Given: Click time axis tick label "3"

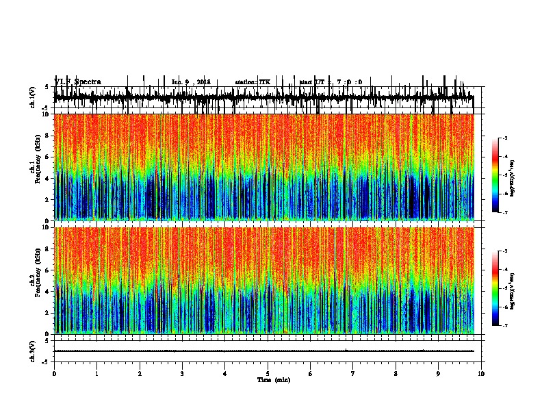Looking at the screenshot, I should click(x=182, y=374).
